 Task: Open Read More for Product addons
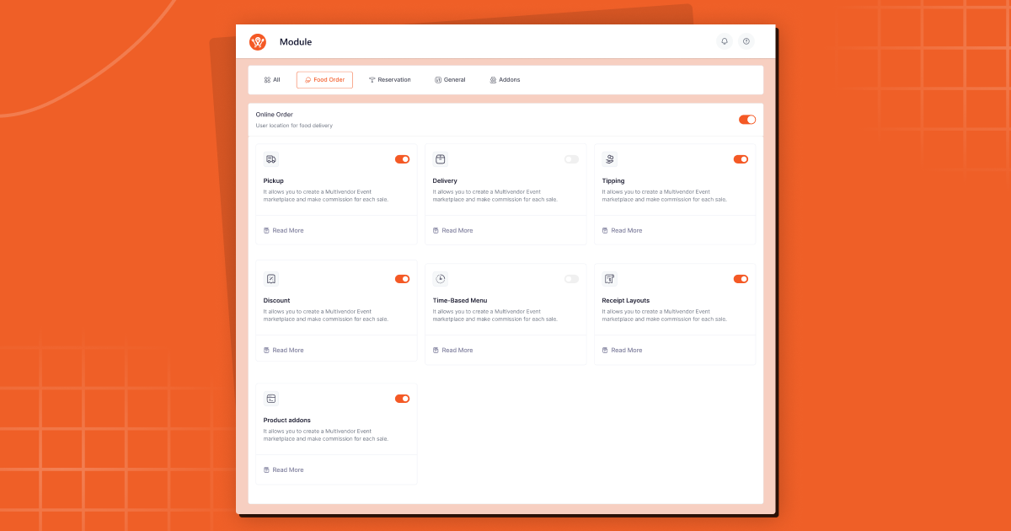pos(288,469)
